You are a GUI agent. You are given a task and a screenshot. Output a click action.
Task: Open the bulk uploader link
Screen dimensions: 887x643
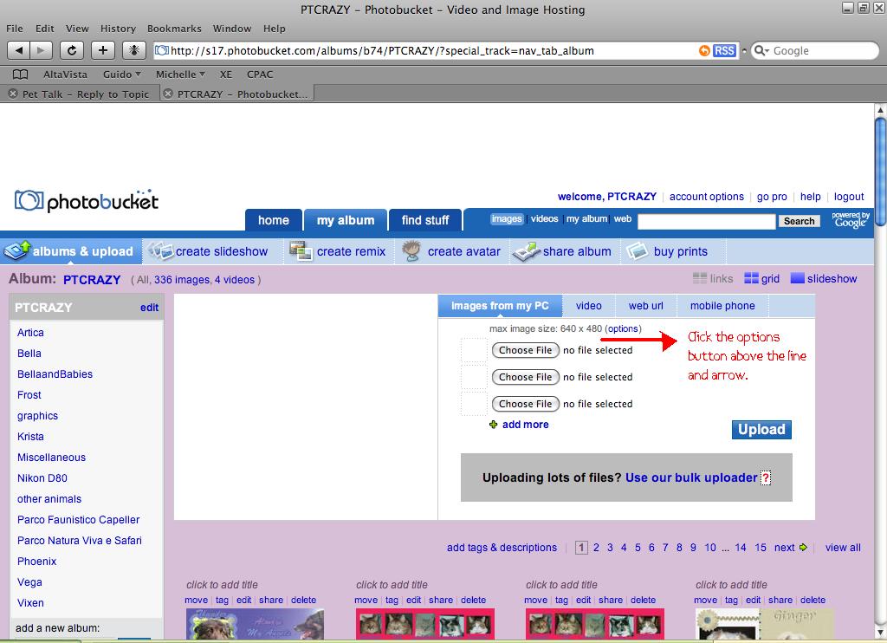(x=691, y=477)
